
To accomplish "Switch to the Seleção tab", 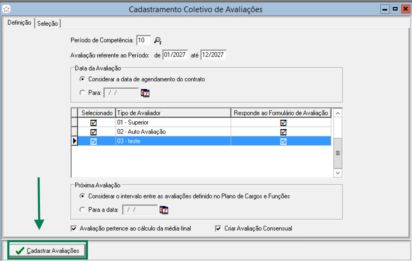I will (x=48, y=24).
